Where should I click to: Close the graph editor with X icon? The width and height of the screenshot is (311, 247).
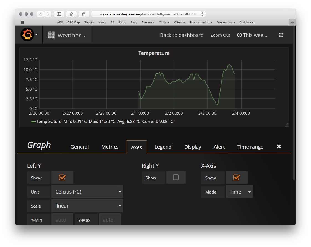(x=279, y=146)
